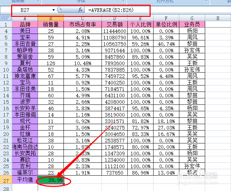Click header cell 业务员
The width and height of the screenshot is (231, 191).
pyautogui.click(x=192, y=24)
